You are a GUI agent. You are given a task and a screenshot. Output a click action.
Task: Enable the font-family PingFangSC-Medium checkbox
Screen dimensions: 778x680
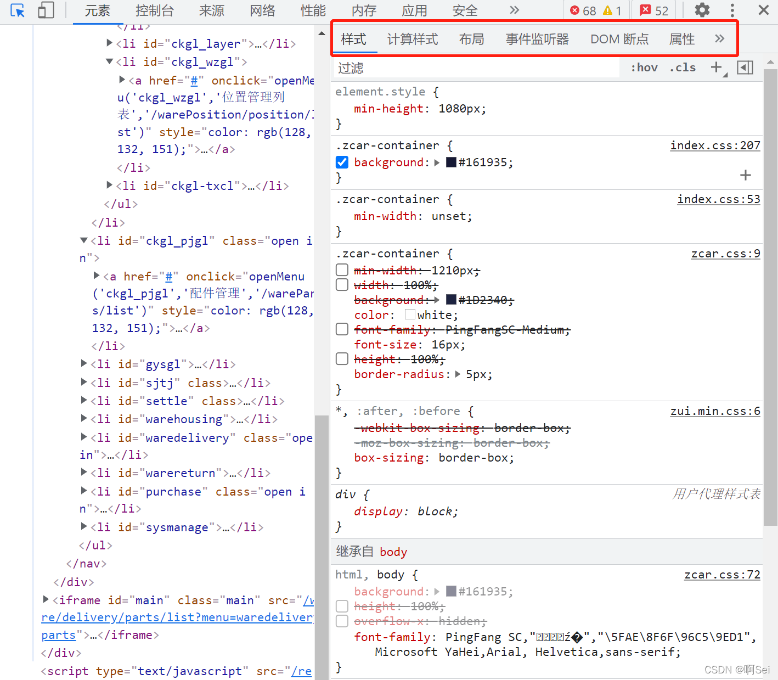[x=342, y=329]
